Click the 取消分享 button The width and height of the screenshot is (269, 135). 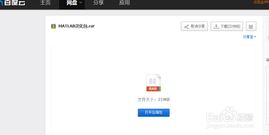tap(194, 26)
